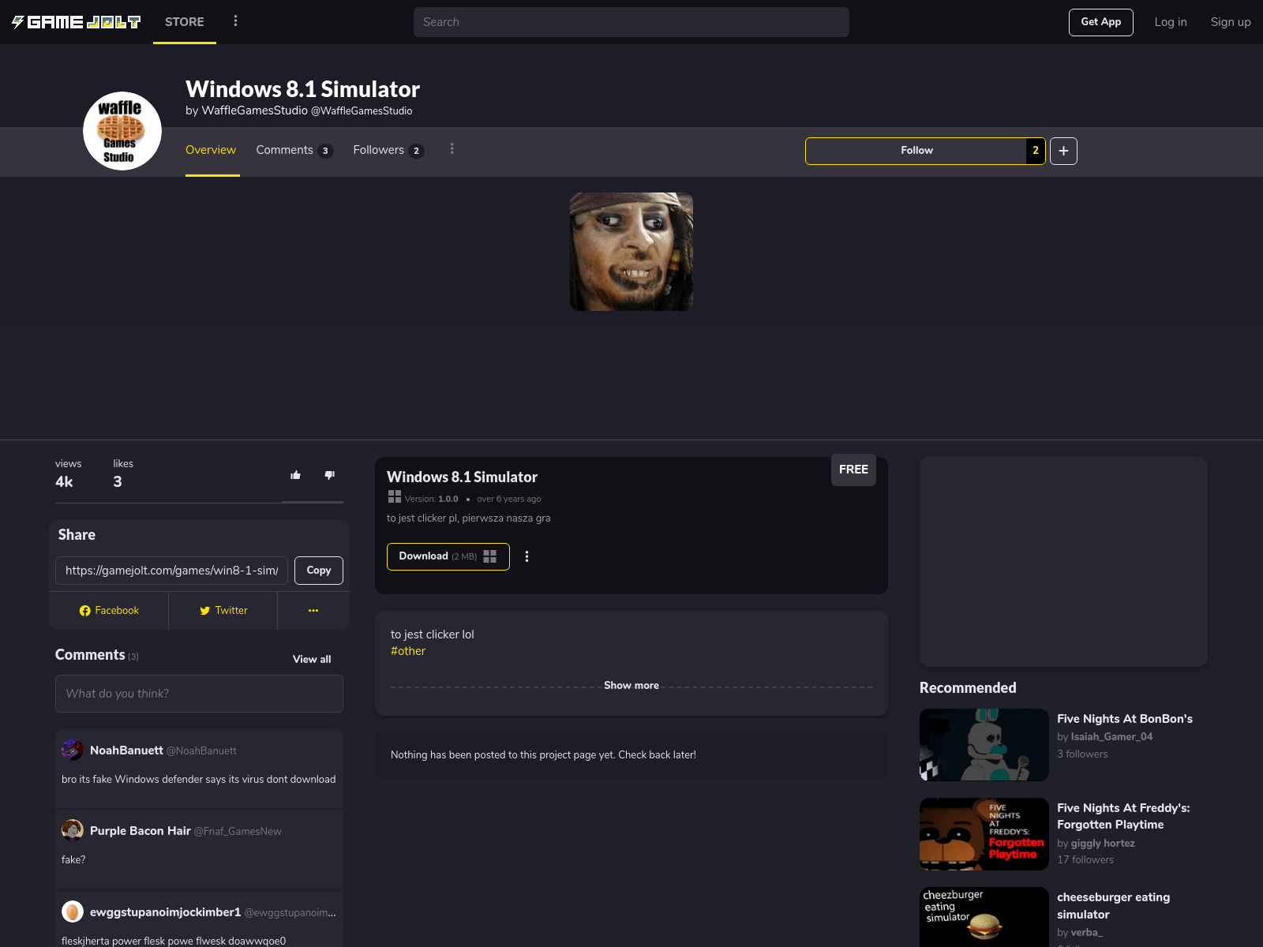Open the game header screenshot thumbnail
This screenshot has height=947, width=1263.
click(631, 252)
